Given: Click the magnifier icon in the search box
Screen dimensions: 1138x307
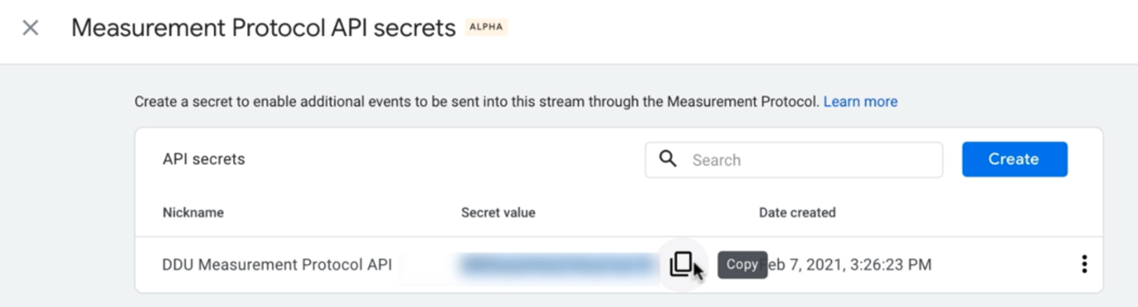Looking at the screenshot, I should (x=668, y=159).
